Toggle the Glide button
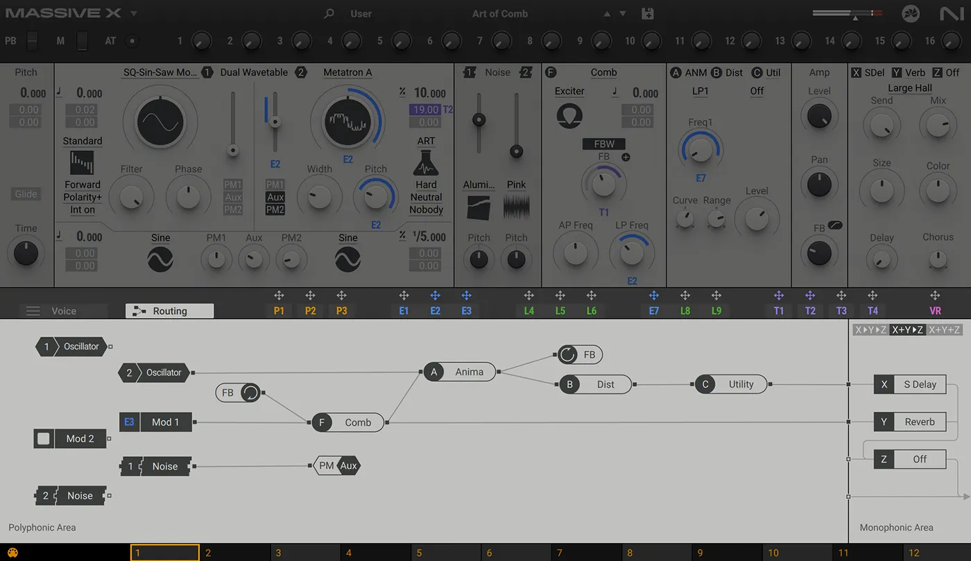 pyautogui.click(x=26, y=194)
